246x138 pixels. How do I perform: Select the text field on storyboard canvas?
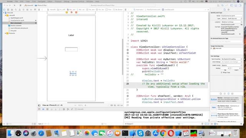[71, 49]
